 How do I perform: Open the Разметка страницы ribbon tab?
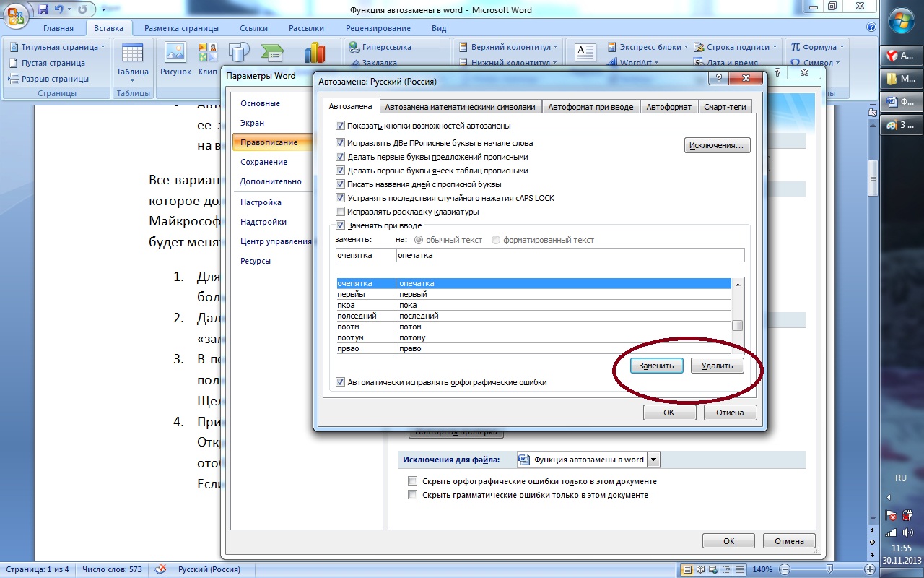tap(181, 28)
